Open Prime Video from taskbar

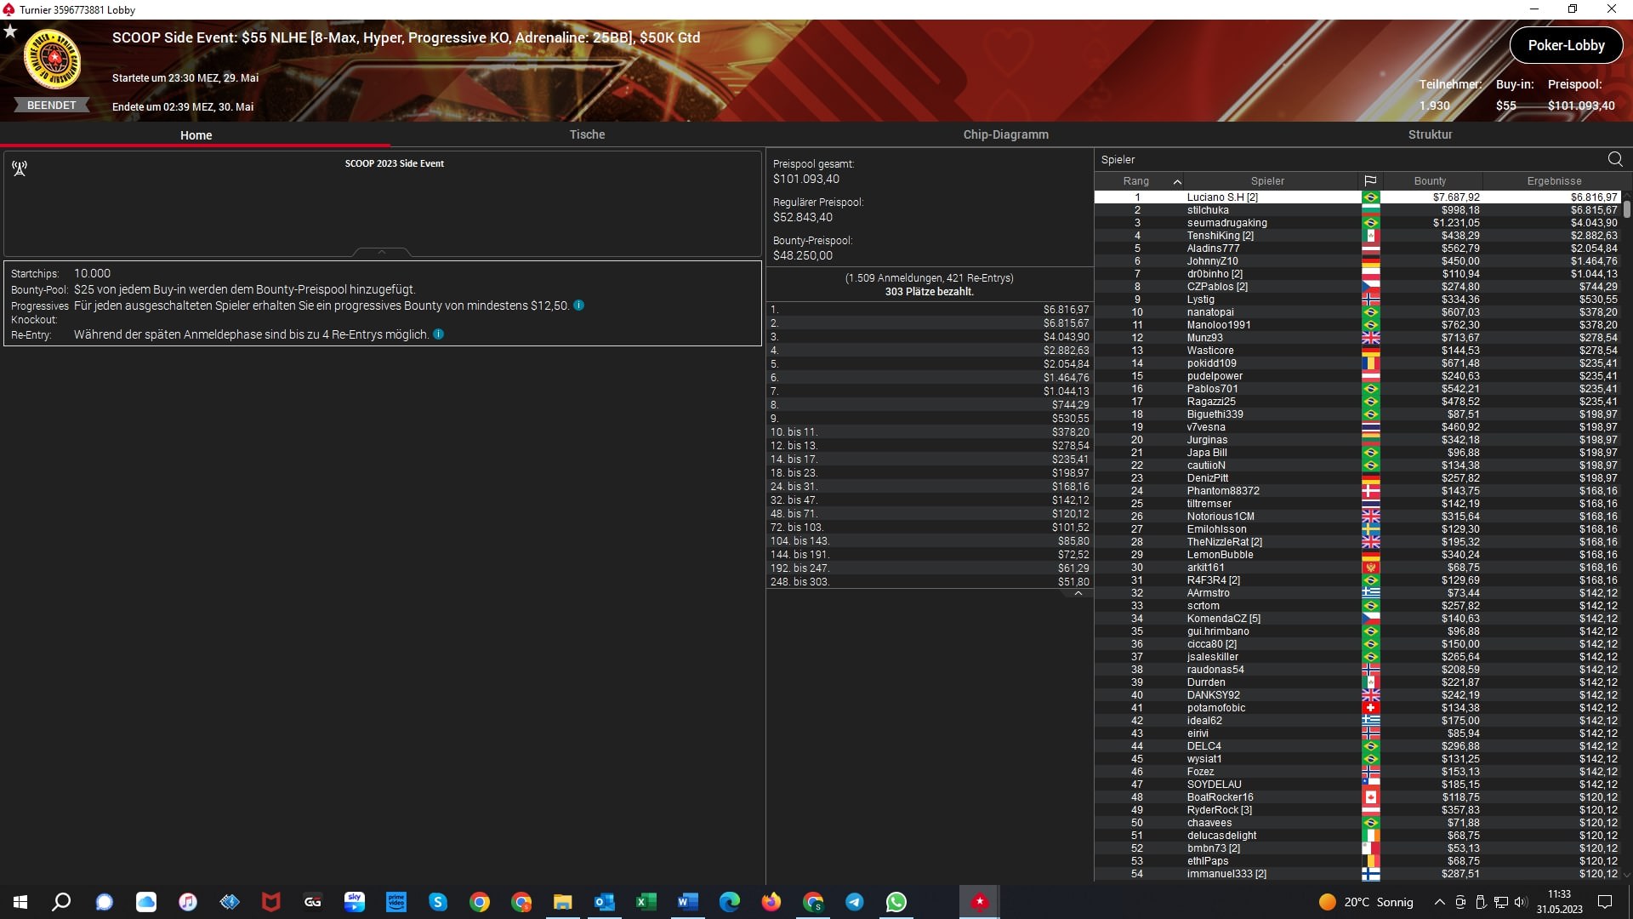point(396,902)
